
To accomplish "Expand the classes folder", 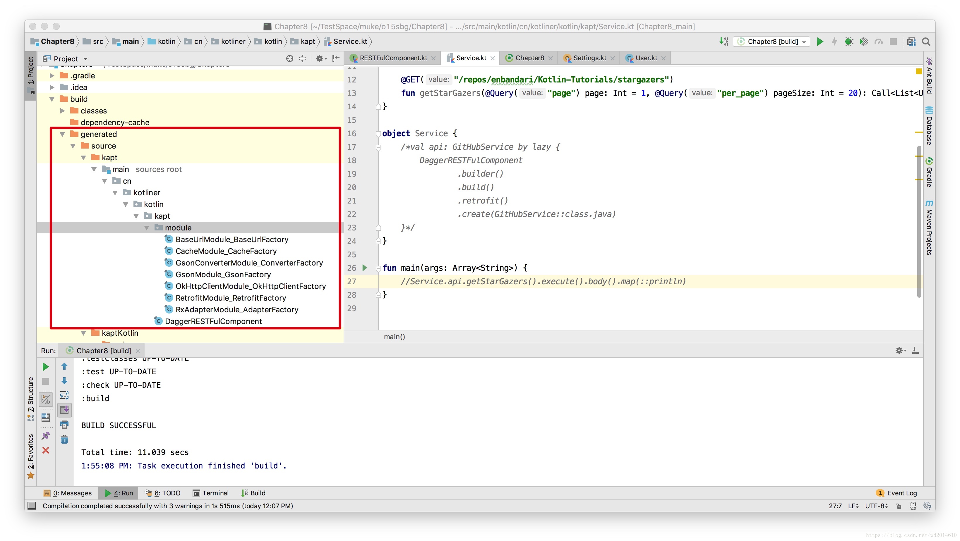I will (x=62, y=111).
